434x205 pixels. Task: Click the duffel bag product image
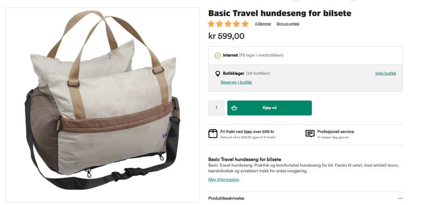pos(103,104)
